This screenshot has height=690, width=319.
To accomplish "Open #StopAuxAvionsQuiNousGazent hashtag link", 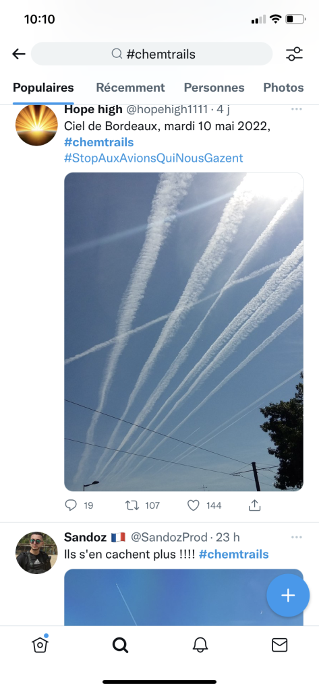I will [x=153, y=158].
